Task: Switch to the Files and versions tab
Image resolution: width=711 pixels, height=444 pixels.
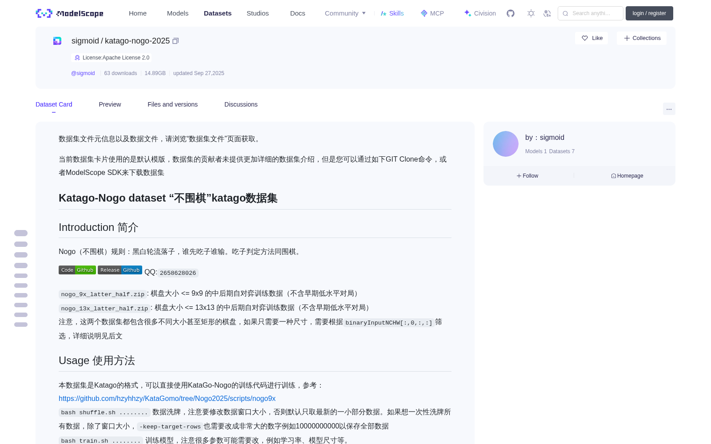Action: coord(172,104)
